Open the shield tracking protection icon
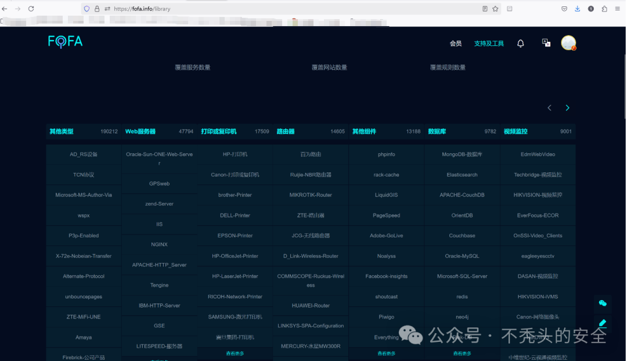This screenshot has width=627, height=361. [x=87, y=9]
